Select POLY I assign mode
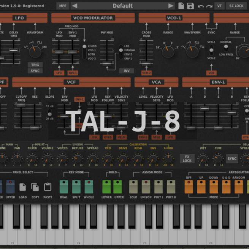 click(159, 187)
